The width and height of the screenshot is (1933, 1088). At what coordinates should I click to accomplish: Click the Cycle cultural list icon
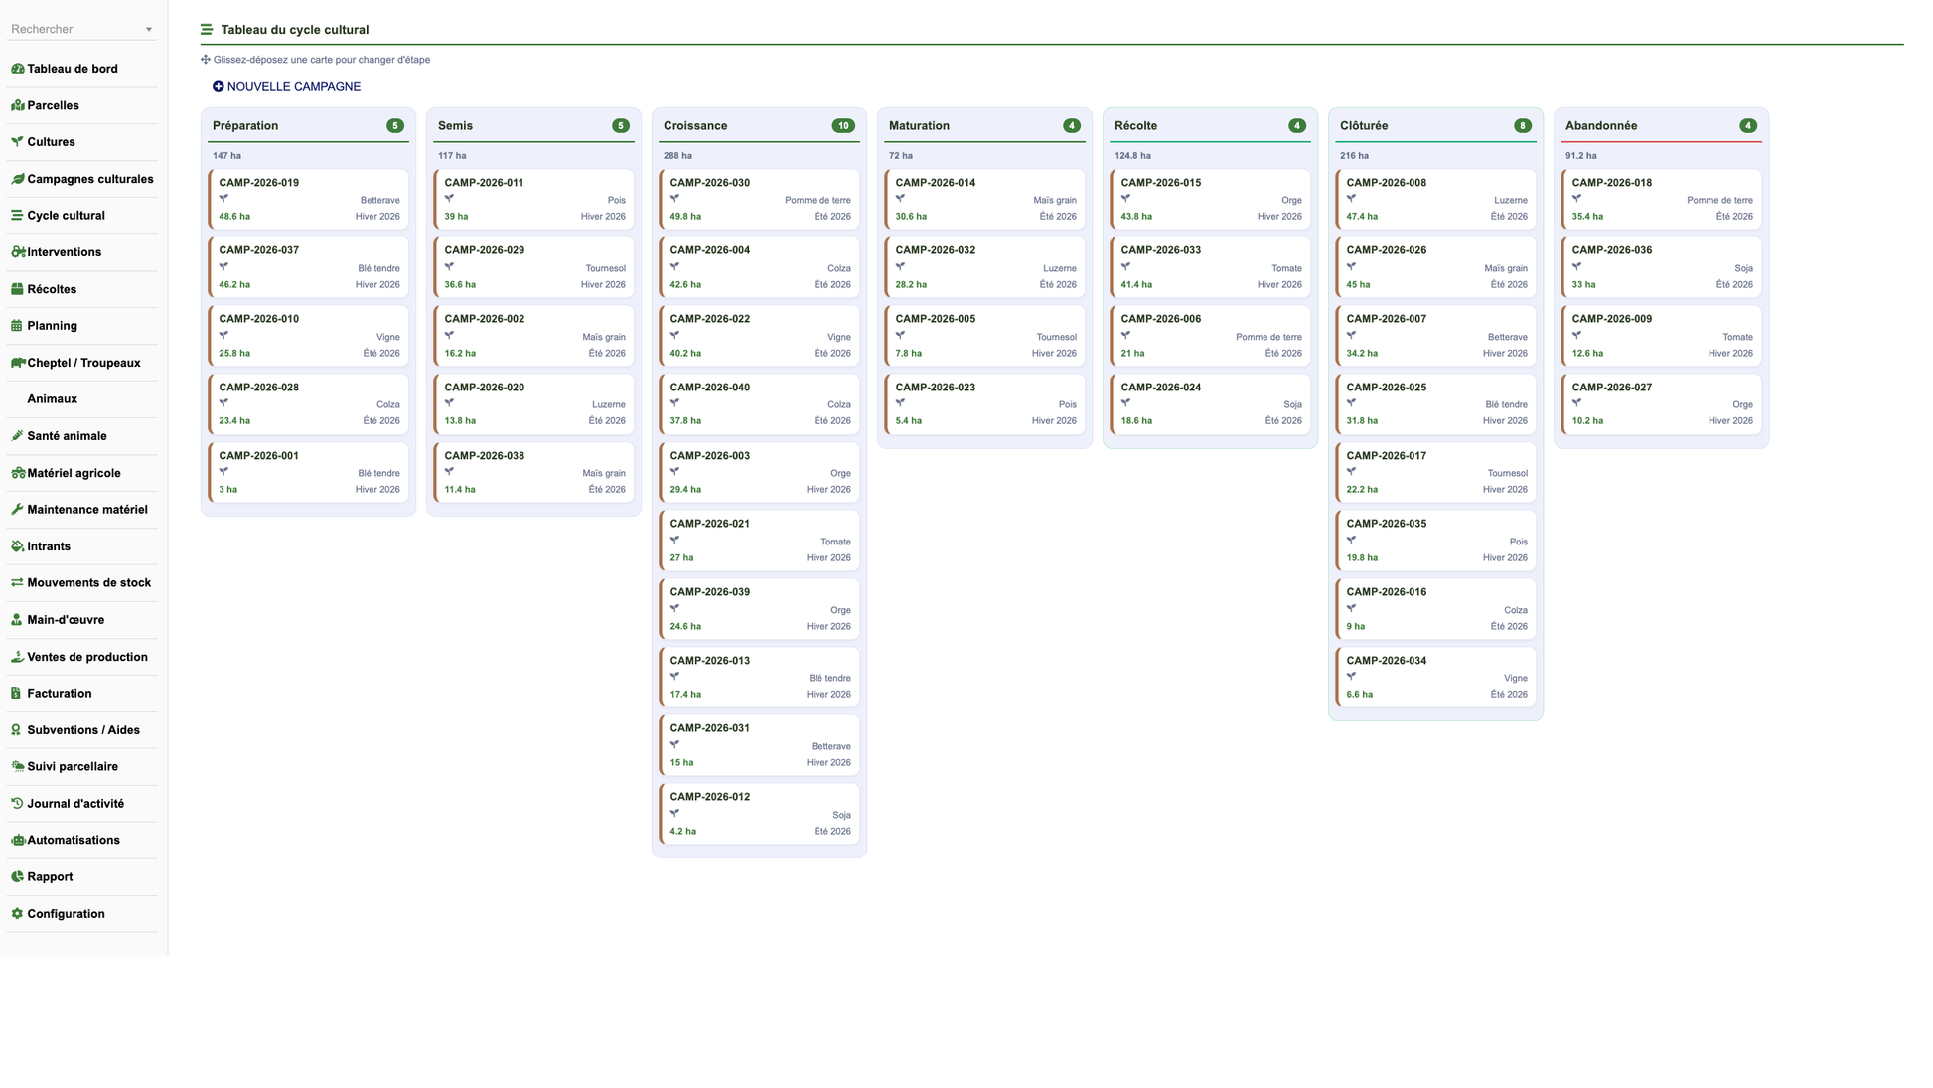point(17,216)
